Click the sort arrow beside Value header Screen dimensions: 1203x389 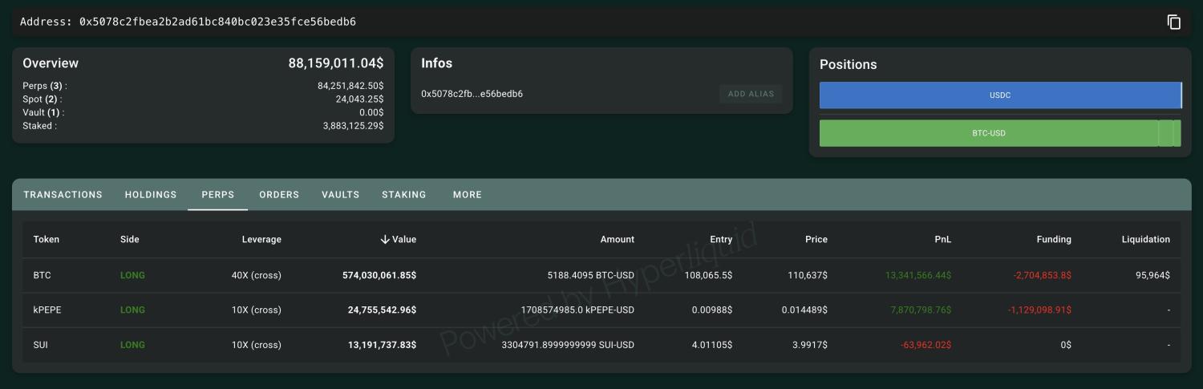pos(385,239)
